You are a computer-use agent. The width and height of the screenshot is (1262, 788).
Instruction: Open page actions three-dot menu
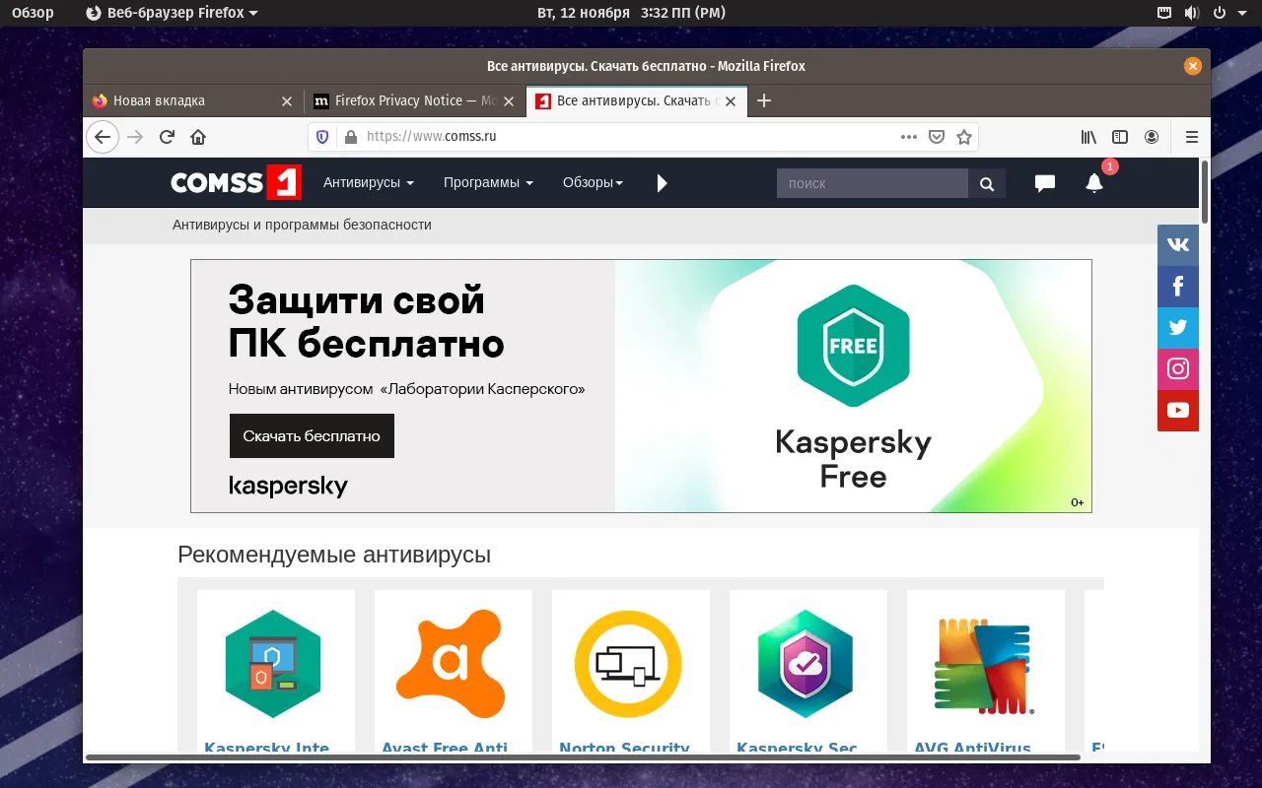pyautogui.click(x=909, y=137)
